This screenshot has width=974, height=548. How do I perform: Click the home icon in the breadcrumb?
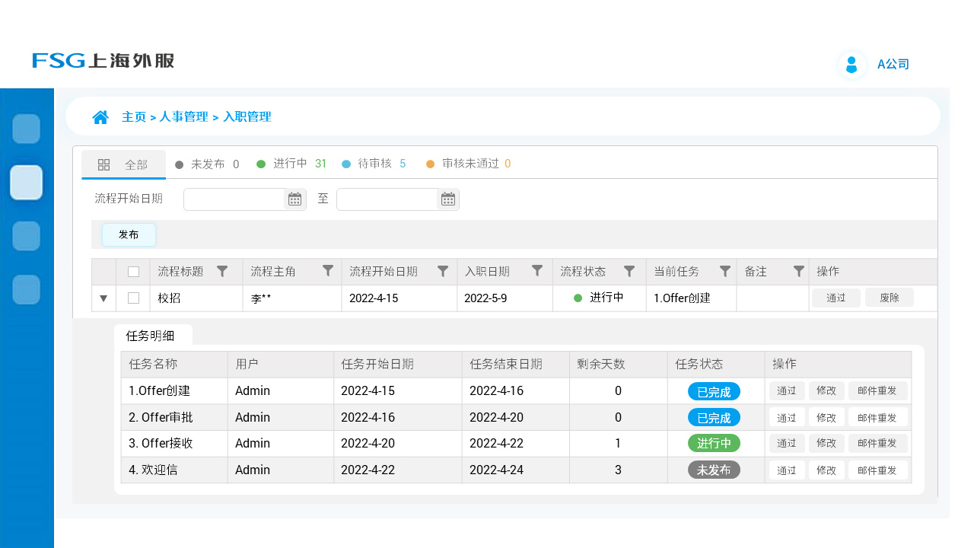100,116
